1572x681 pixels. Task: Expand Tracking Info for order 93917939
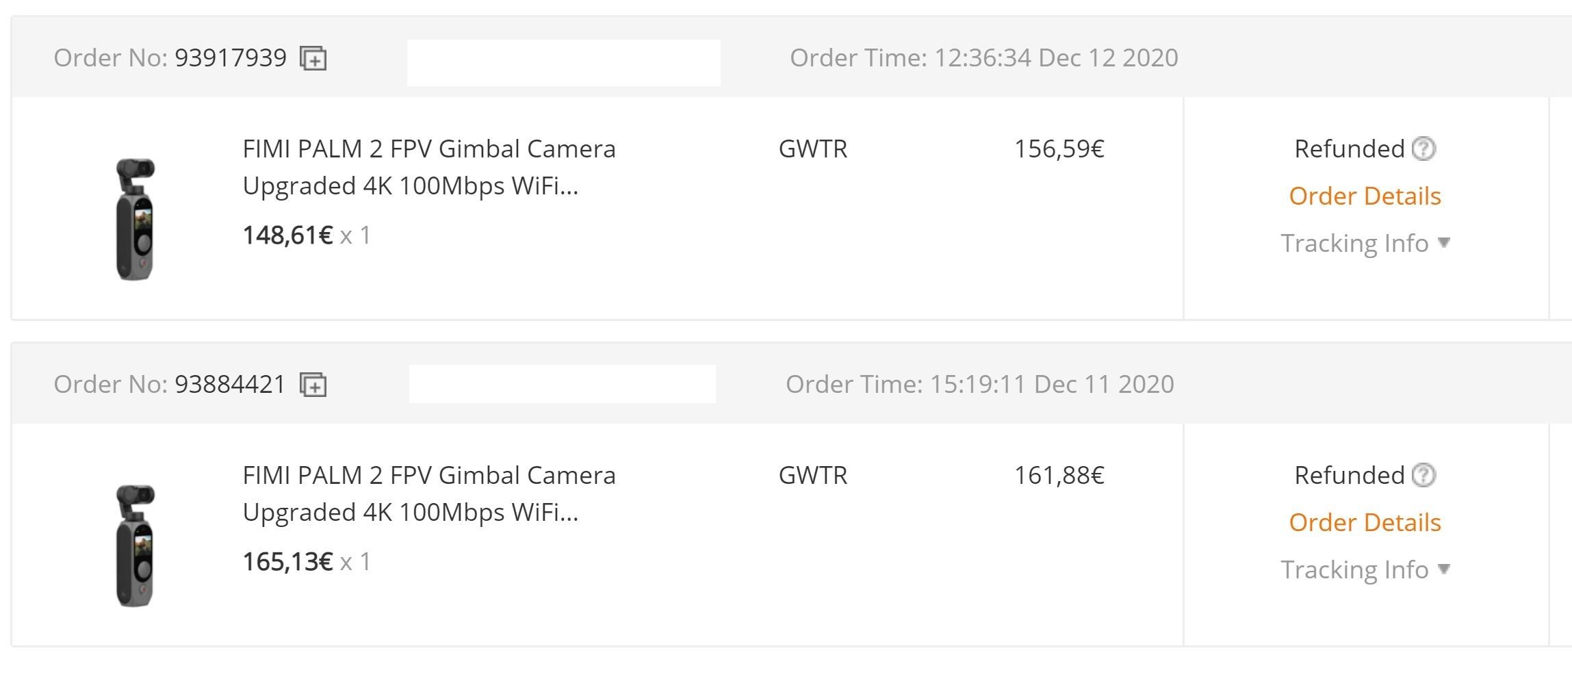(x=1365, y=243)
